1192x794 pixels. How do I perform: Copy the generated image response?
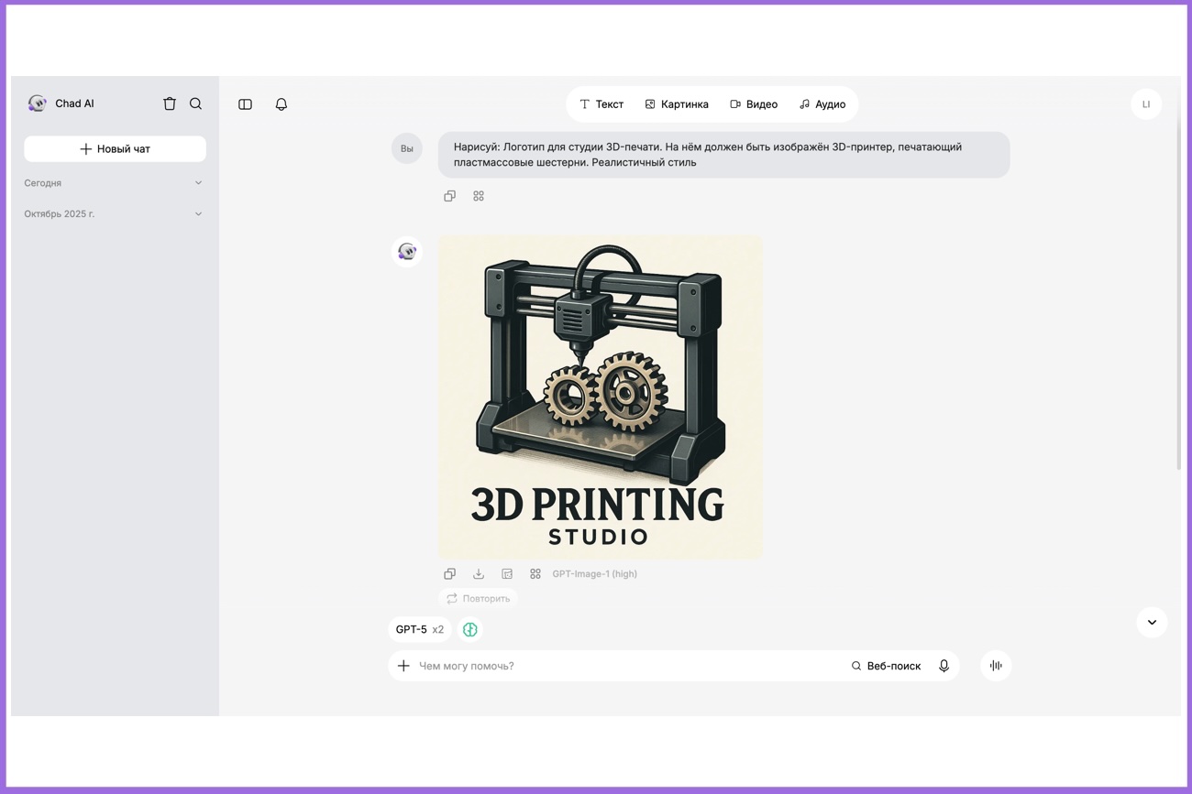tap(449, 574)
